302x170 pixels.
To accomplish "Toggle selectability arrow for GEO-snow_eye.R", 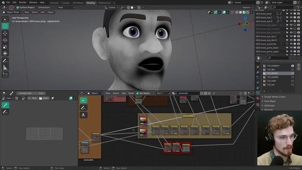I will tap(287, 21).
